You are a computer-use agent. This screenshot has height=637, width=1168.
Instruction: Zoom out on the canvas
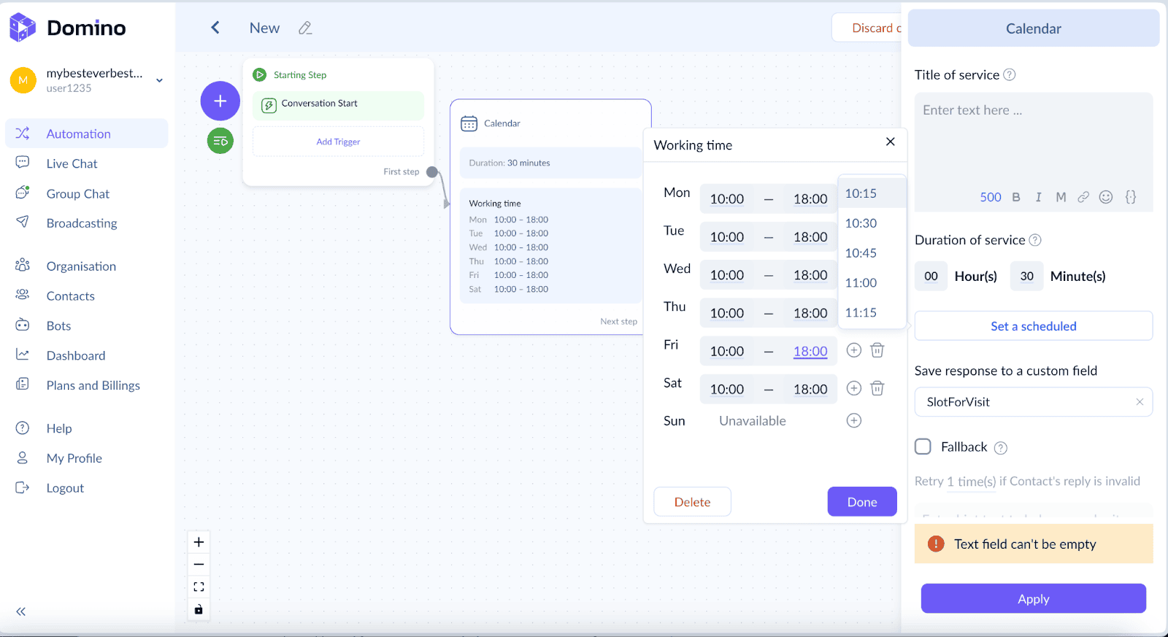click(x=199, y=564)
